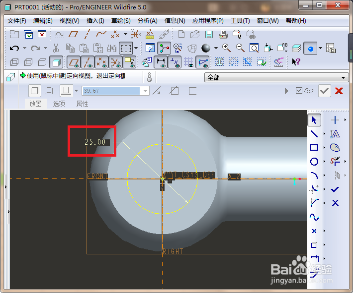Toggle sketch grid display
This screenshot has height=293, width=353.
point(188,62)
